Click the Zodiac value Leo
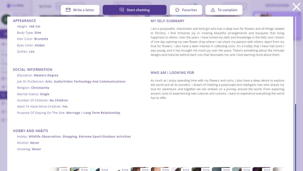This screenshot has height=171, width=303. coord(32,51)
